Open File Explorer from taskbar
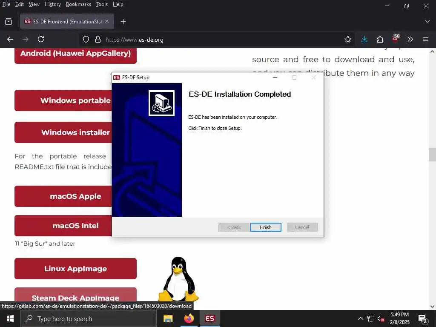The height and width of the screenshot is (327, 436). pyautogui.click(x=168, y=318)
